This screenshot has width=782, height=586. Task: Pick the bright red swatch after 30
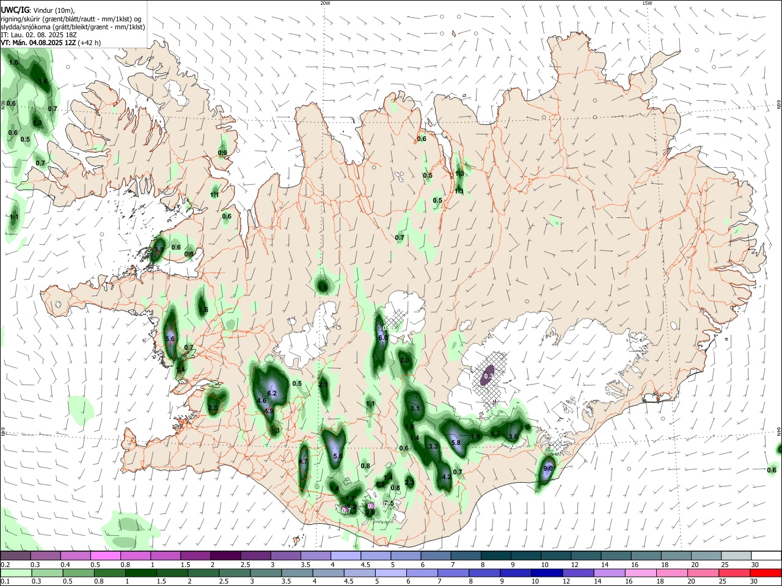(x=766, y=573)
